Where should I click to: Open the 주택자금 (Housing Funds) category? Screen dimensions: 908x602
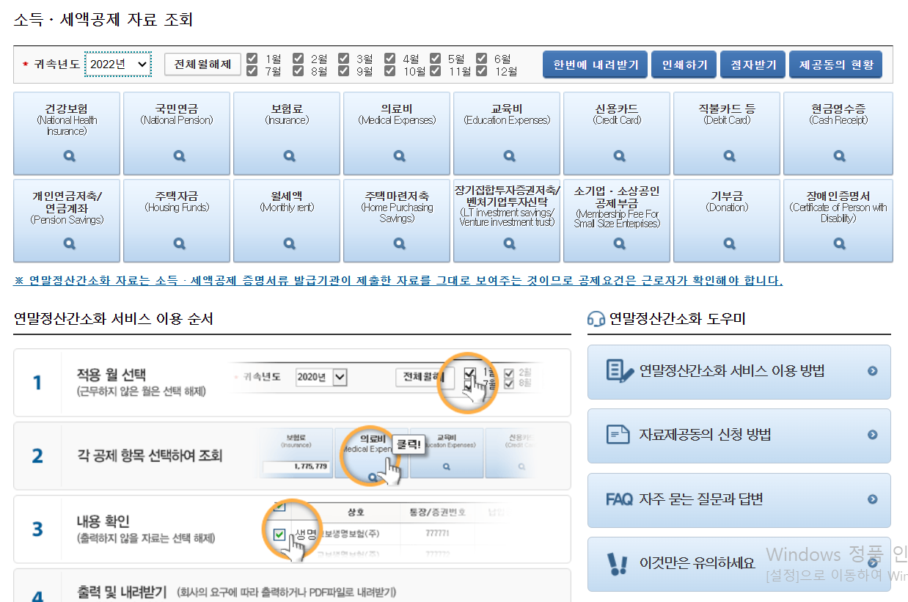click(x=177, y=221)
